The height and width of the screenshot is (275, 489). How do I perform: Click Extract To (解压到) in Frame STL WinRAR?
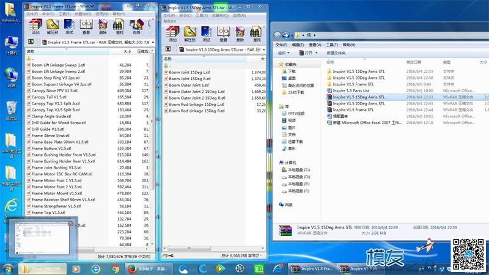point(53,26)
